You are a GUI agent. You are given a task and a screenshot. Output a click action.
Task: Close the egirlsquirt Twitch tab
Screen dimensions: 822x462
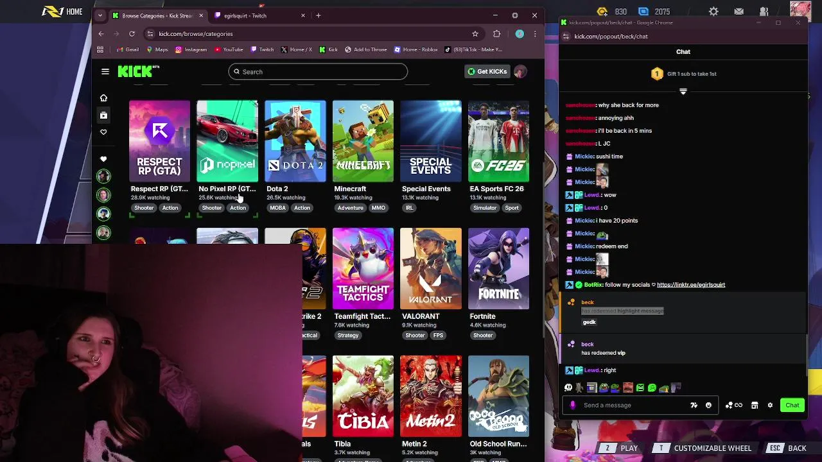pos(303,15)
